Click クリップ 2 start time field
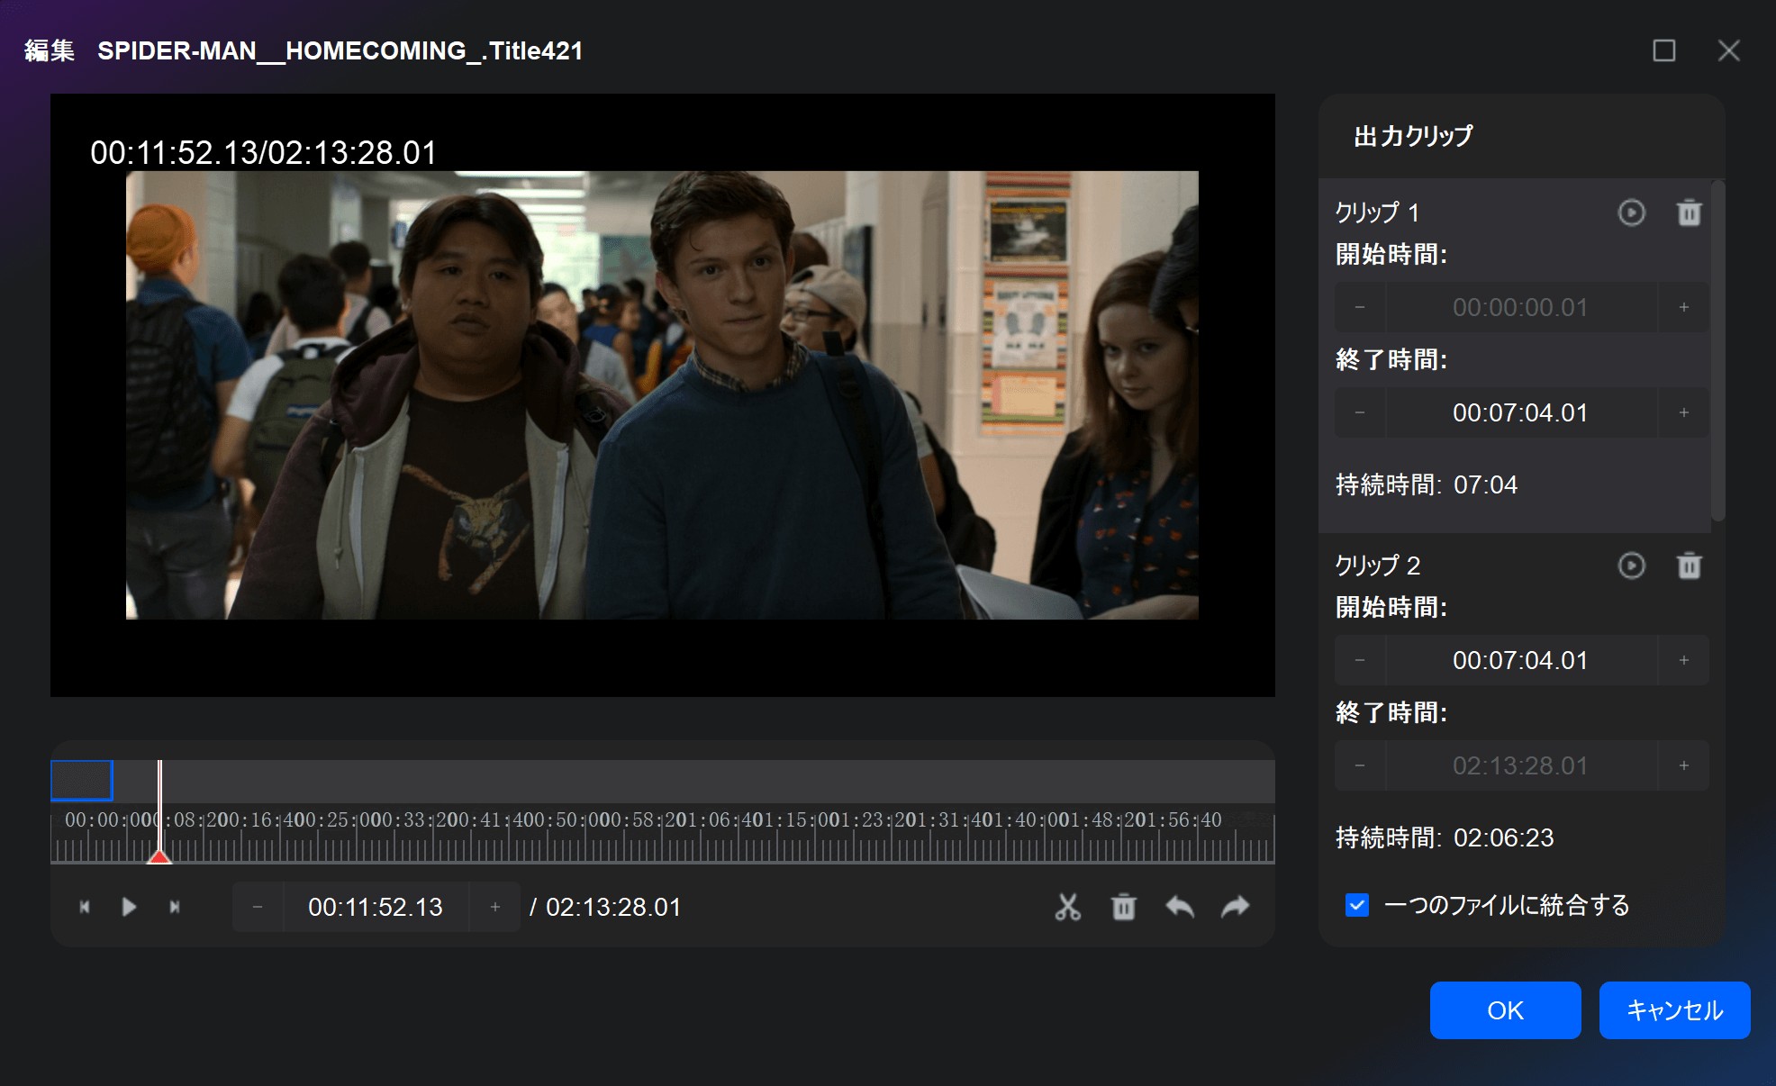 [1521, 660]
